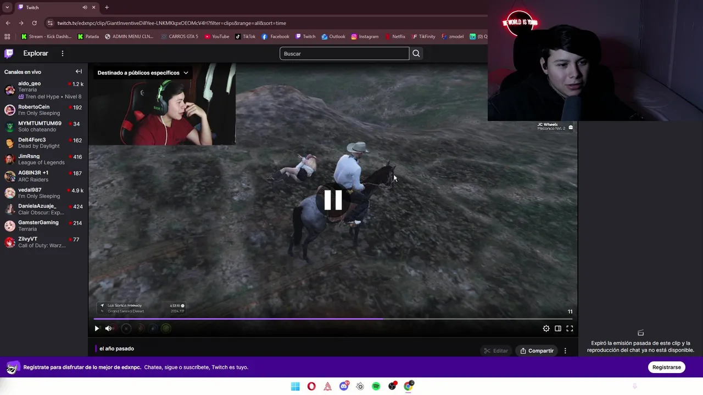The width and height of the screenshot is (703, 395).
Task: Open Delt4Forc3's Dead by Daylight stream
Action: (x=44, y=143)
